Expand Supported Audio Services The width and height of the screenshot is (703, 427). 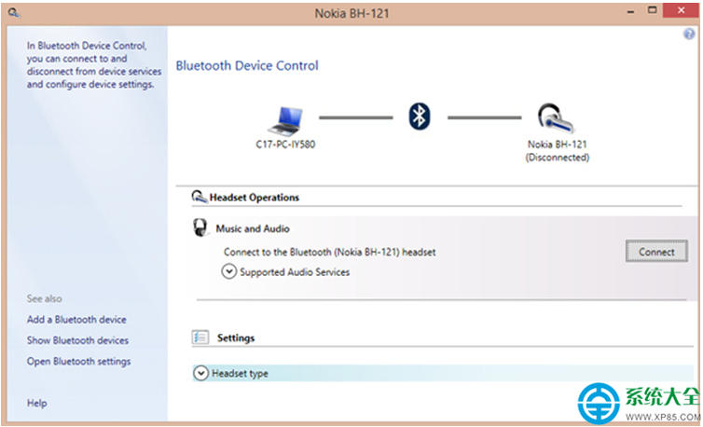click(x=228, y=271)
